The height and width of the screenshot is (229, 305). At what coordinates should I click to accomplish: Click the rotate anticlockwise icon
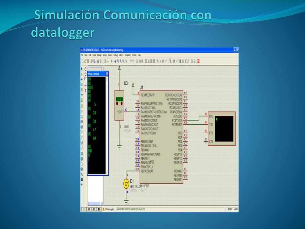pos(85,74)
